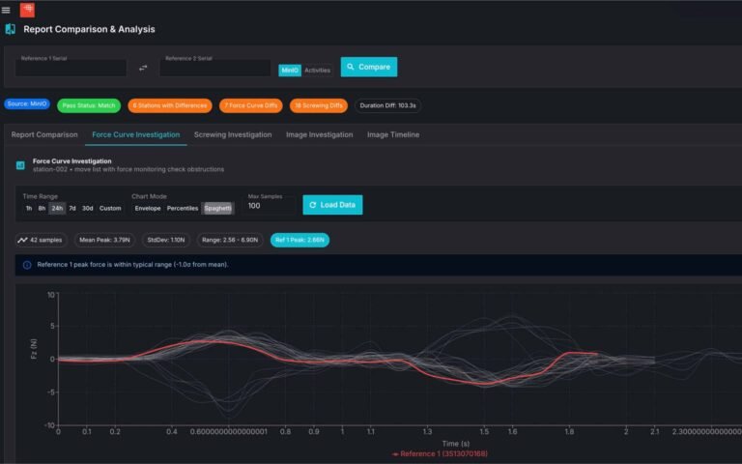Click the Duration Diff: 103.3s chip
Screen dimensions: 742x464
[387, 105]
